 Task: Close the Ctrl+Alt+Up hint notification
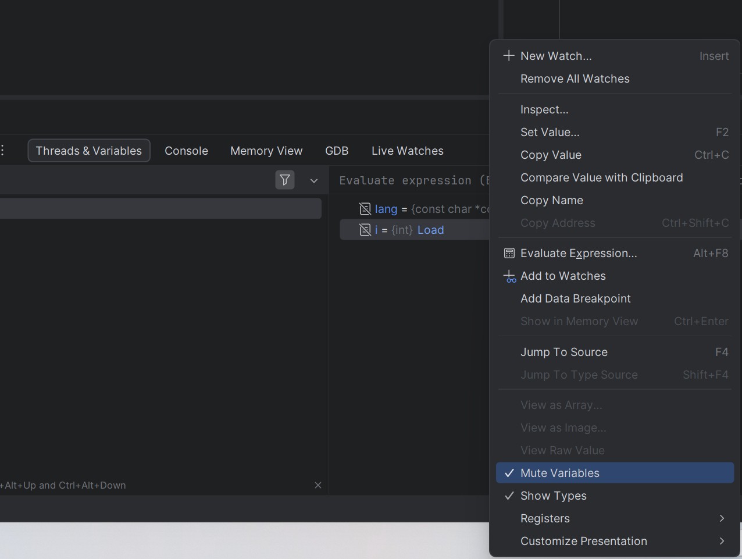click(318, 485)
